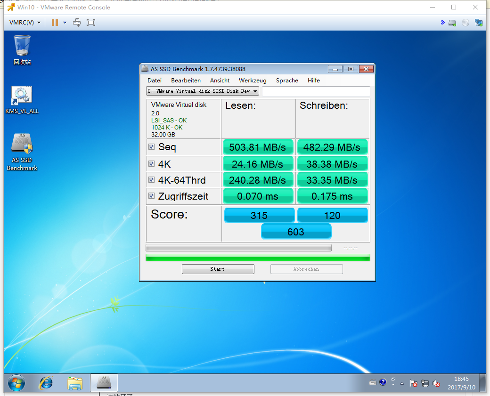Click the muted volume tray icon
The width and height of the screenshot is (490, 396).
[x=436, y=383]
